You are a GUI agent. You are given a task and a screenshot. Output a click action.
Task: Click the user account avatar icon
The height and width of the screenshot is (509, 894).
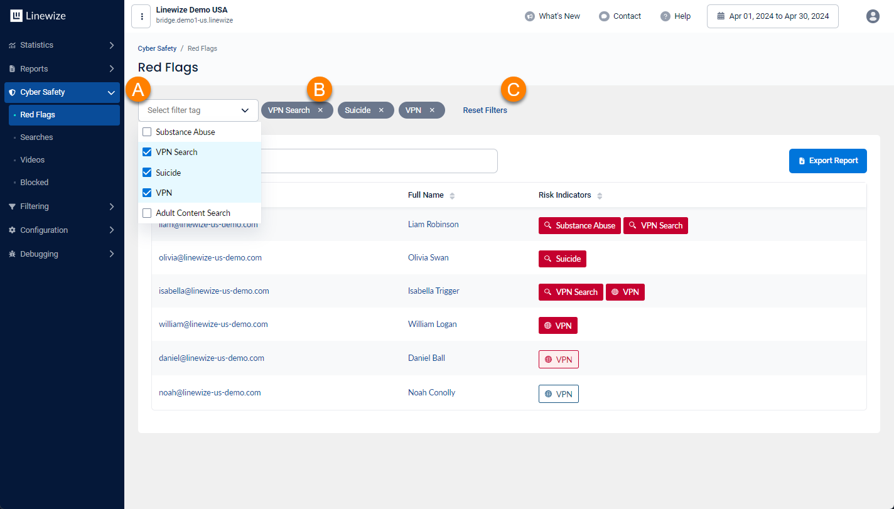coord(873,16)
